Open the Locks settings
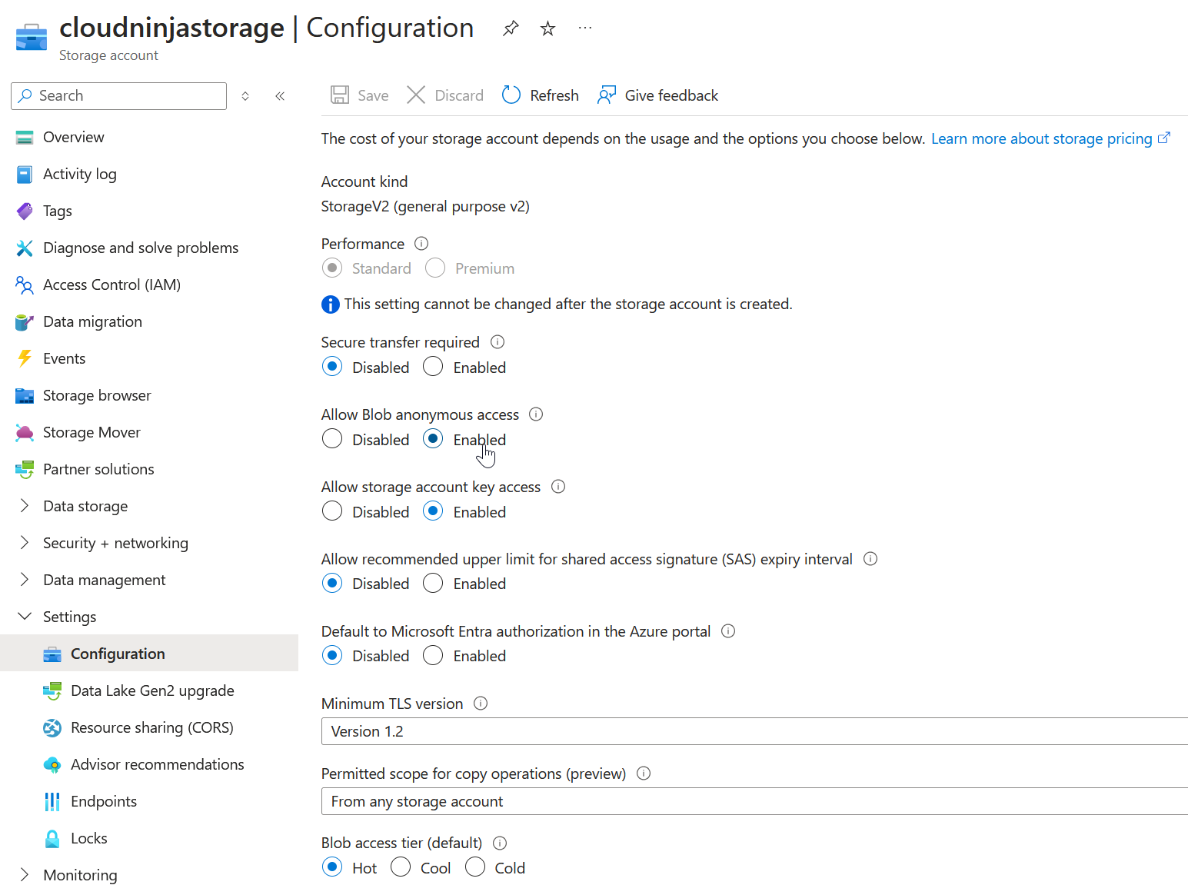Screen dimensions: 1188x895 pyautogui.click(x=88, y=838)
